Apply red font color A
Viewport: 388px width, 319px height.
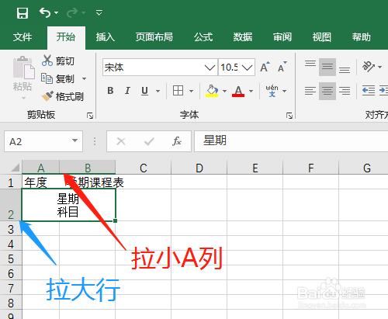click(x=238, y=91)
